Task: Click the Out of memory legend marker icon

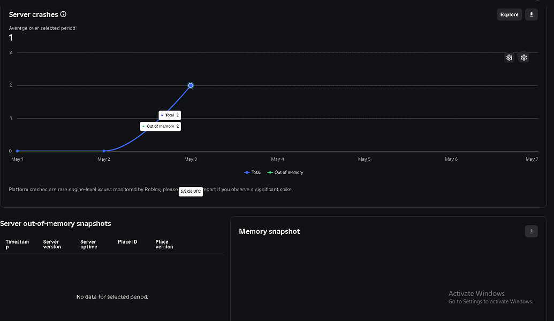Action: 270,173
